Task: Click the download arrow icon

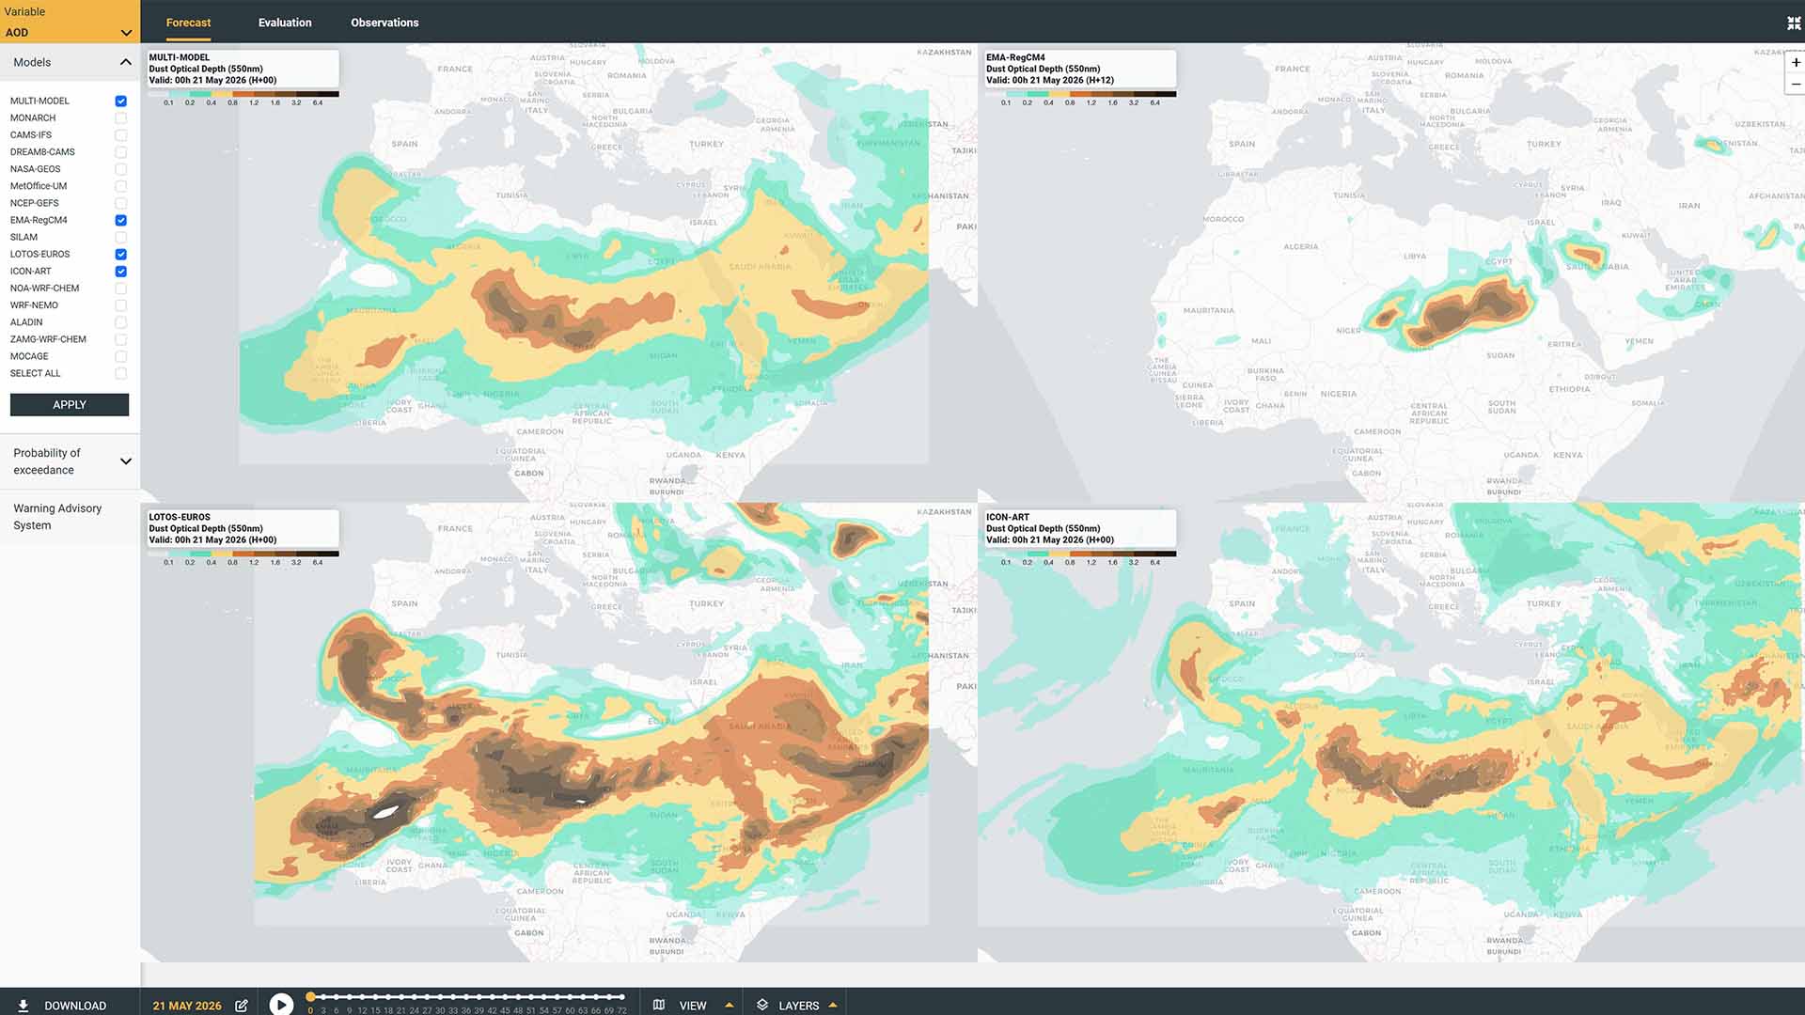Action: coord(24,1005)
